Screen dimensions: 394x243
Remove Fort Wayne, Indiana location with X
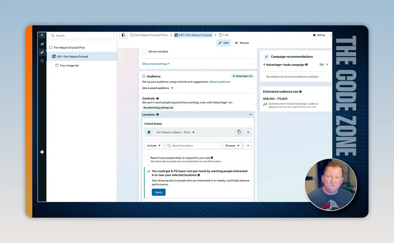(248, 132)
